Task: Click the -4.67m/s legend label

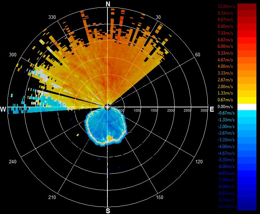Action: tap(226, 153)
